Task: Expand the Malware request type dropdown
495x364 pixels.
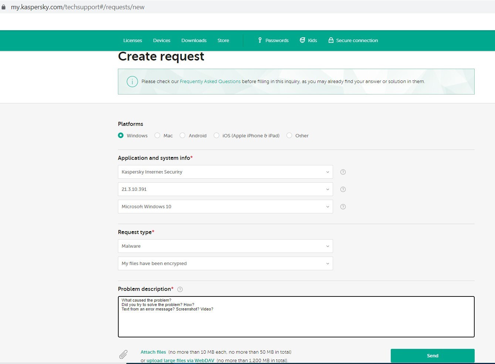Action: pyautogui.click(x=225, y=246)
